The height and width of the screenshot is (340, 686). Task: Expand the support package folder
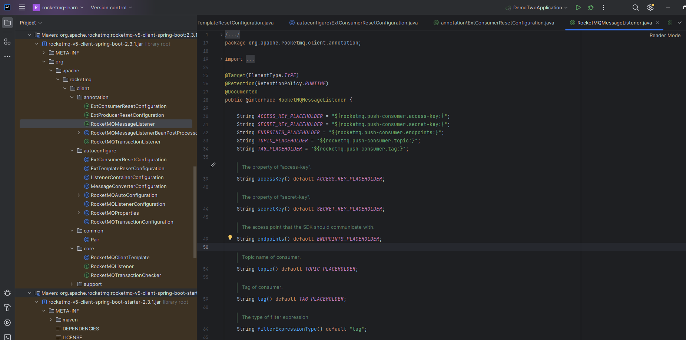pos(72,284)
